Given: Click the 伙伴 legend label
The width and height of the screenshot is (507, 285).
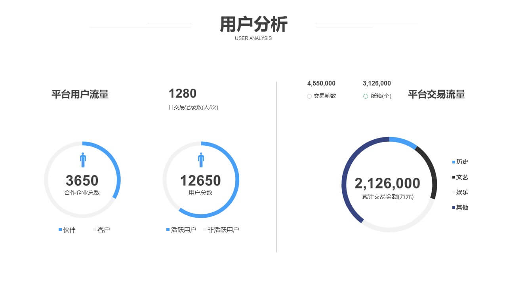Looking at the screenshot, I should (69, 230).
